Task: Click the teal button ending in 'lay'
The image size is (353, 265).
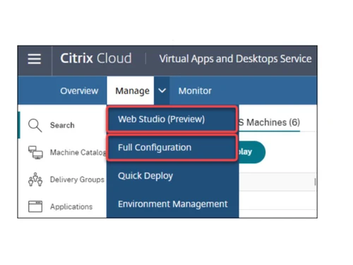Action: (252, 152)
